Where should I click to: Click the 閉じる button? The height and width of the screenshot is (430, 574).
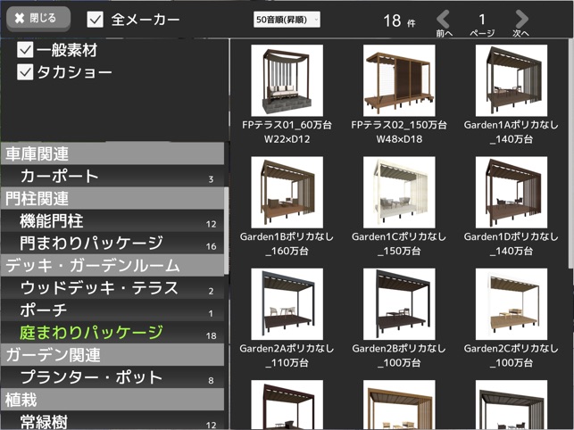click(x=38, y=19)
